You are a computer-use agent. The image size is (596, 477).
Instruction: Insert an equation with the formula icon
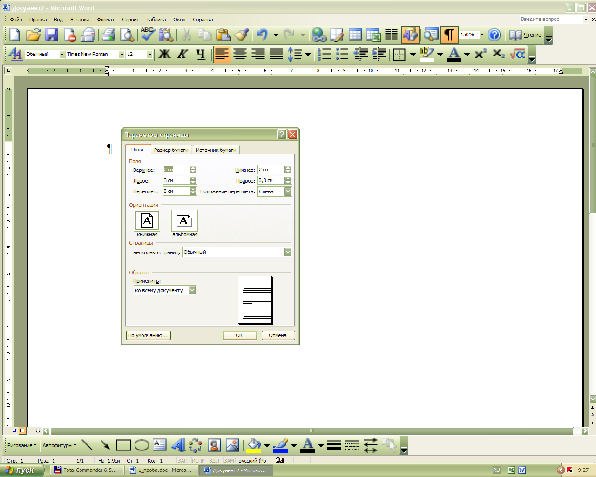click(x=517, y=54)
